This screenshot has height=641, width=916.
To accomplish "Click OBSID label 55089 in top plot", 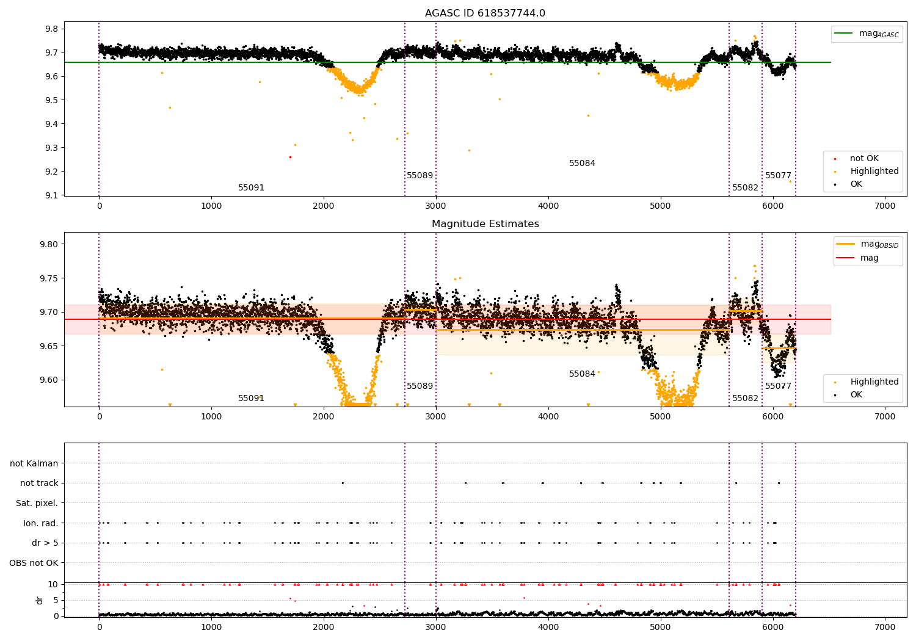I will coord(420,176).
